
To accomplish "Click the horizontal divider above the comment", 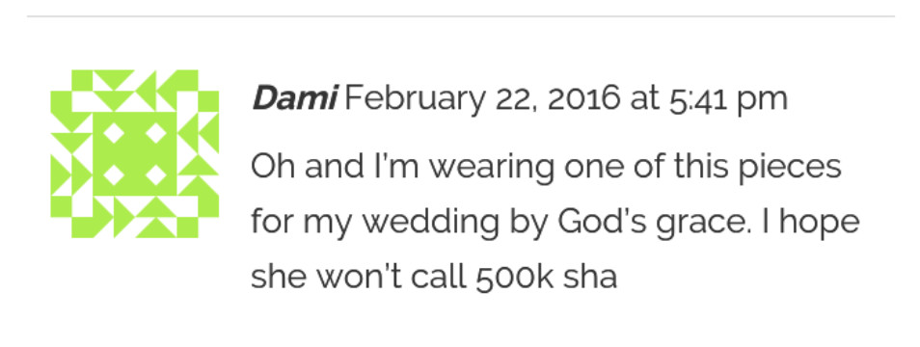I will 461,16.
